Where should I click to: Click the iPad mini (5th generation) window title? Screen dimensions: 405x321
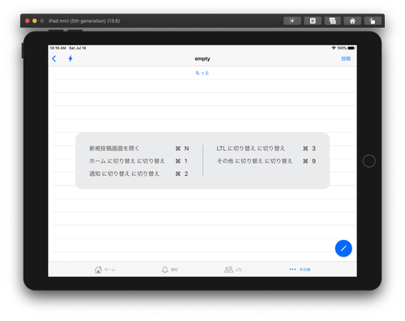[84, 21]
